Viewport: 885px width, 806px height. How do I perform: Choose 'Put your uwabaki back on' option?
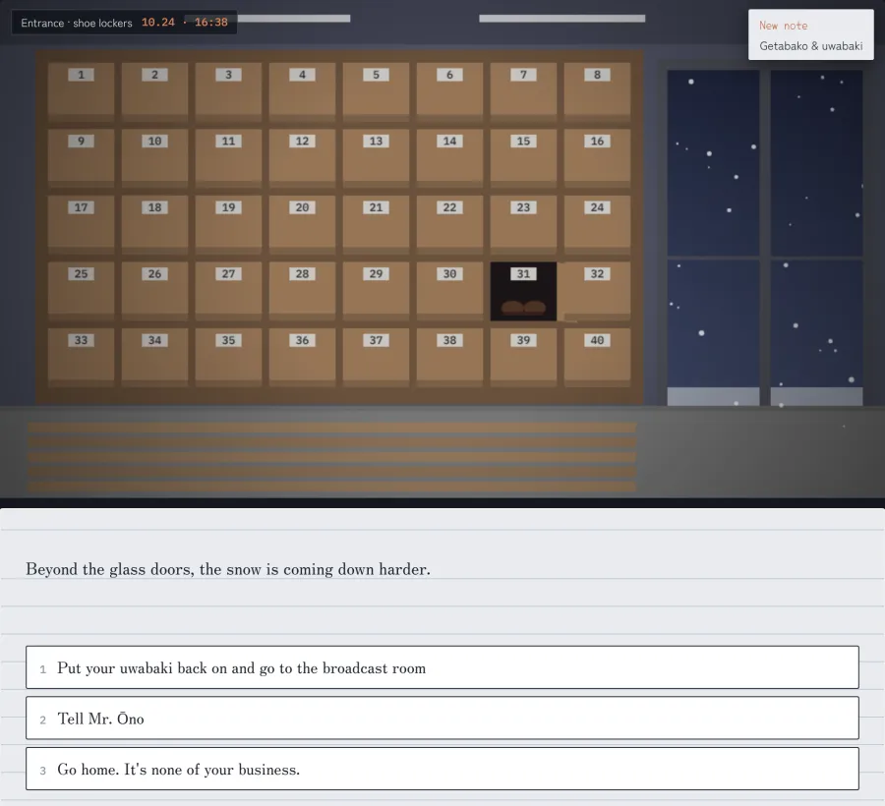(x=442, y=667)
